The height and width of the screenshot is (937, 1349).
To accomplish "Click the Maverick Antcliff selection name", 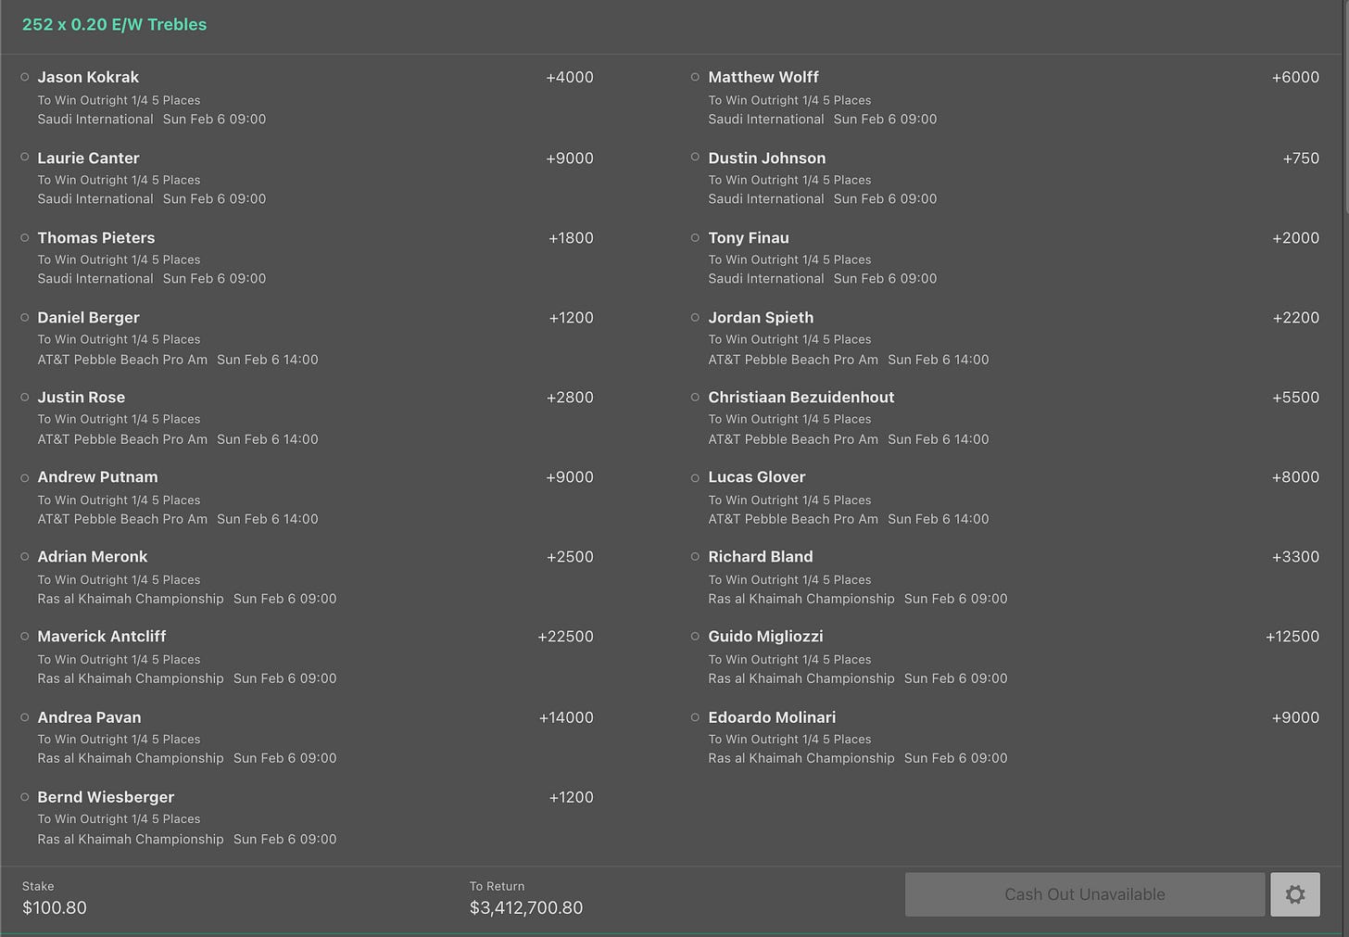I will click(x=102, y=636).
